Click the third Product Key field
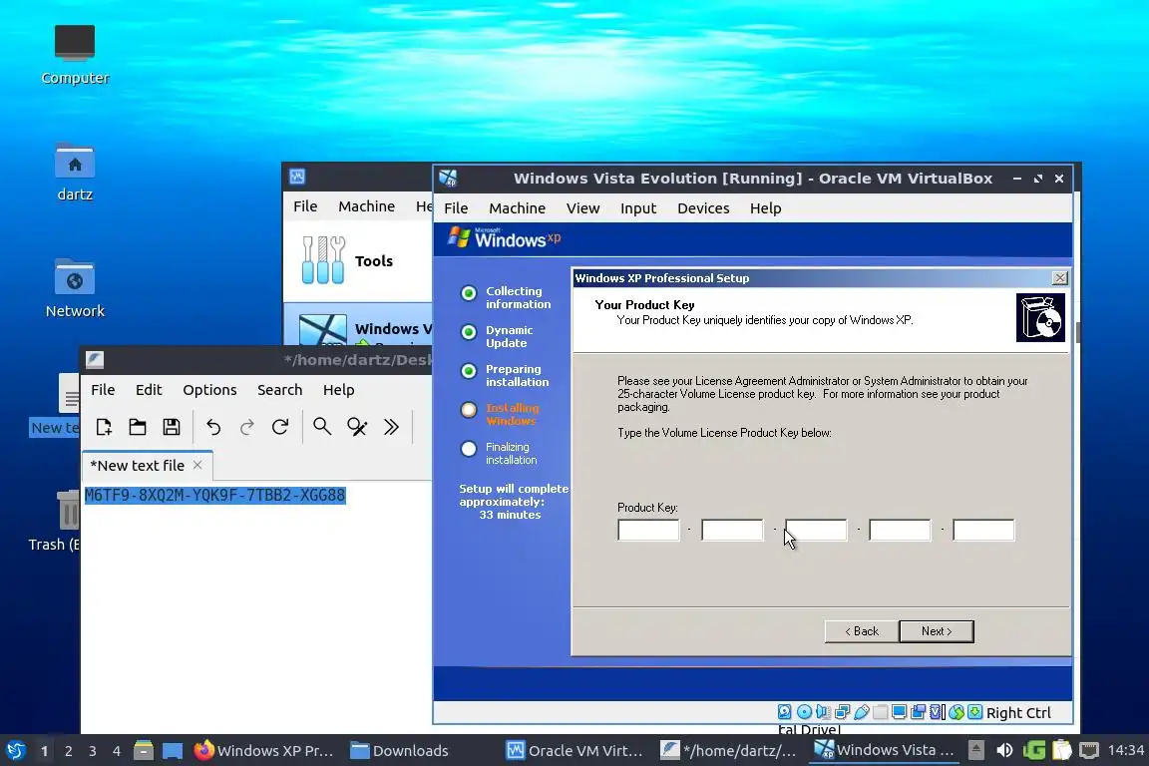 click(816, 530)
